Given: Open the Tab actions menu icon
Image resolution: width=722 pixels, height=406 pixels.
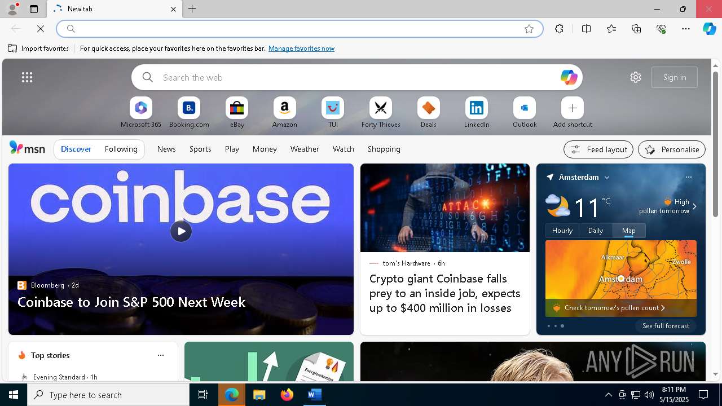Looking at the screenshot, I should tap(34, 9).
